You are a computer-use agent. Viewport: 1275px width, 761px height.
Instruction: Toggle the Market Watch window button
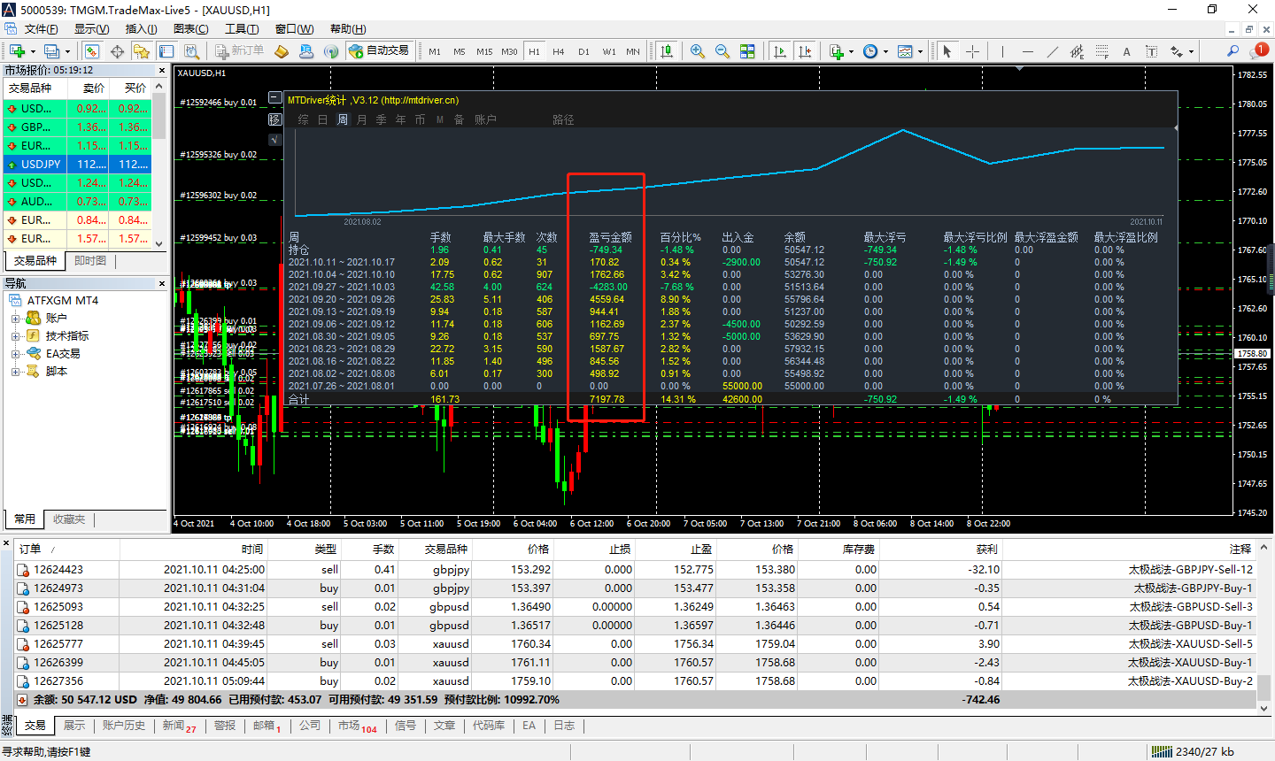[92, 51]
